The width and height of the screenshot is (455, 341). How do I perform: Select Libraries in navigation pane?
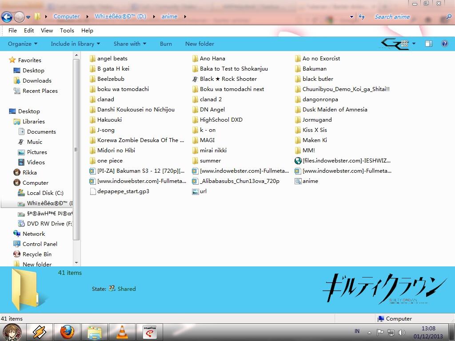click(x=34, y=122)
